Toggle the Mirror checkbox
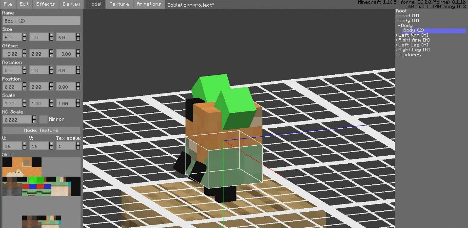 point(43,119)
